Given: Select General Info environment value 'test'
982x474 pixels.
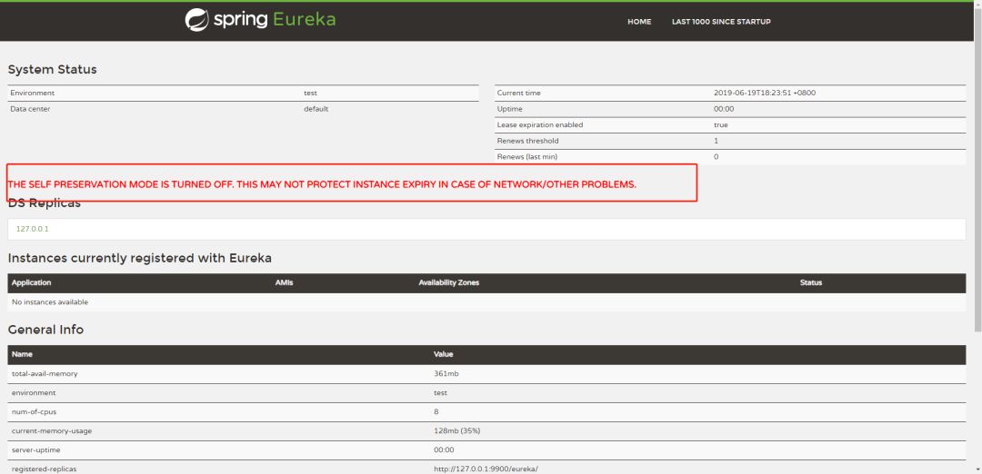Looking at the screenshot, I should pyautogui.click(x=440, y=392).
